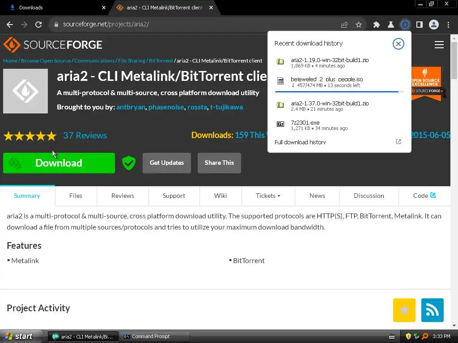The height and width of the screenshot is (343, 458).
Task: Close the aria2 browser tab
Action: (211, 8)
